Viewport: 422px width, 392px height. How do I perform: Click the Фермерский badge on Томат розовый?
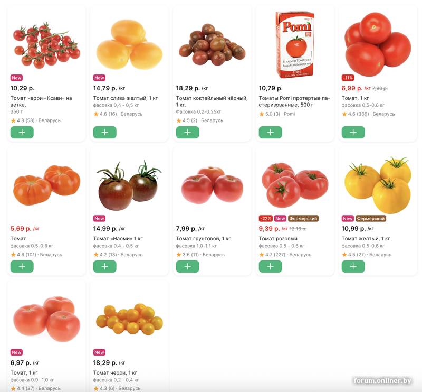point(303,218)
